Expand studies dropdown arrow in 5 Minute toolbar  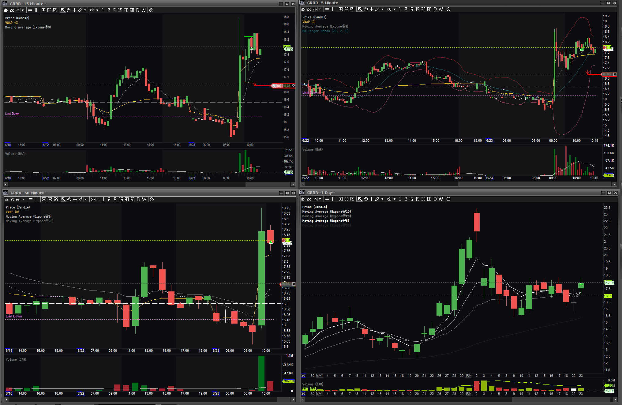click(320, 9)
